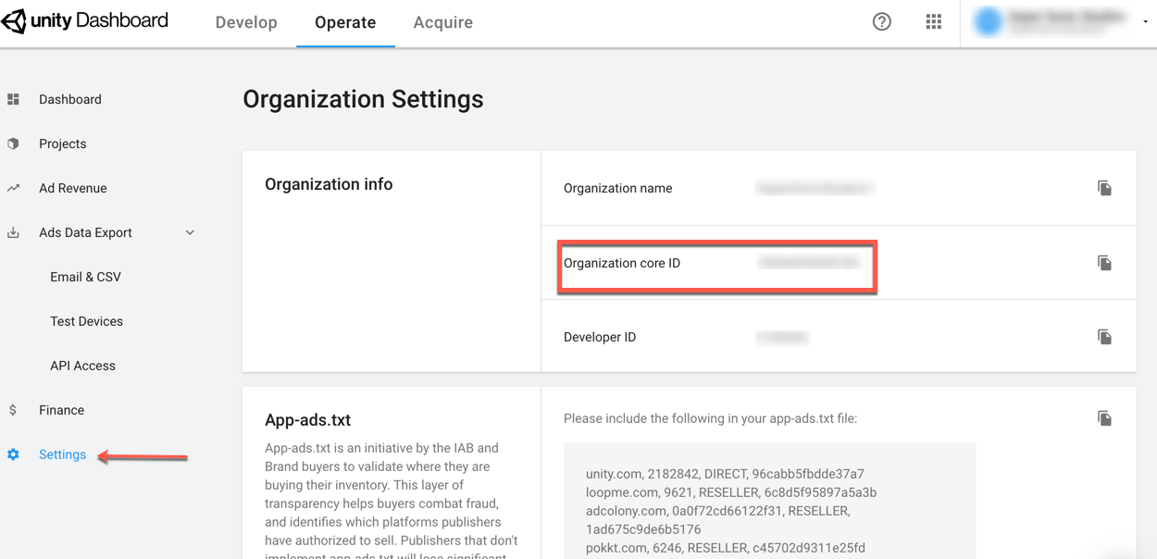1157x559 pixels.
Task: Collapse the Ads Data Export section
Action: [190, 233]
